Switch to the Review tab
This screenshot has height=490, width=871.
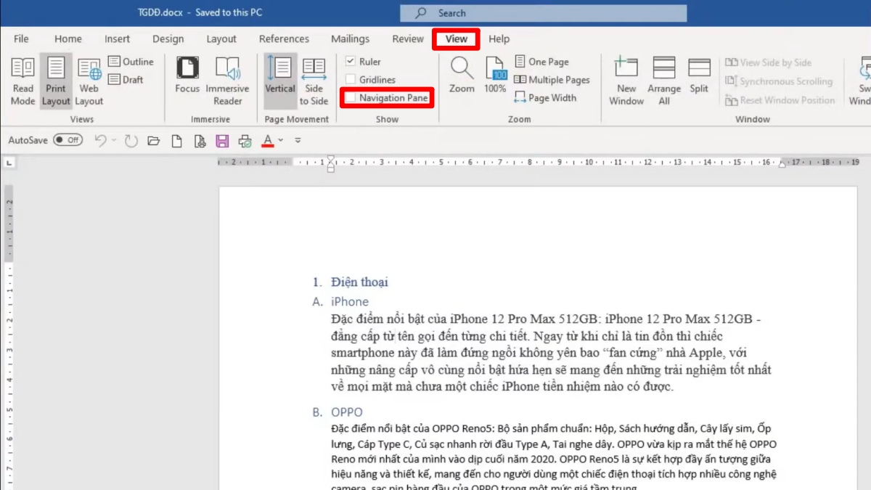click(407, 38)
